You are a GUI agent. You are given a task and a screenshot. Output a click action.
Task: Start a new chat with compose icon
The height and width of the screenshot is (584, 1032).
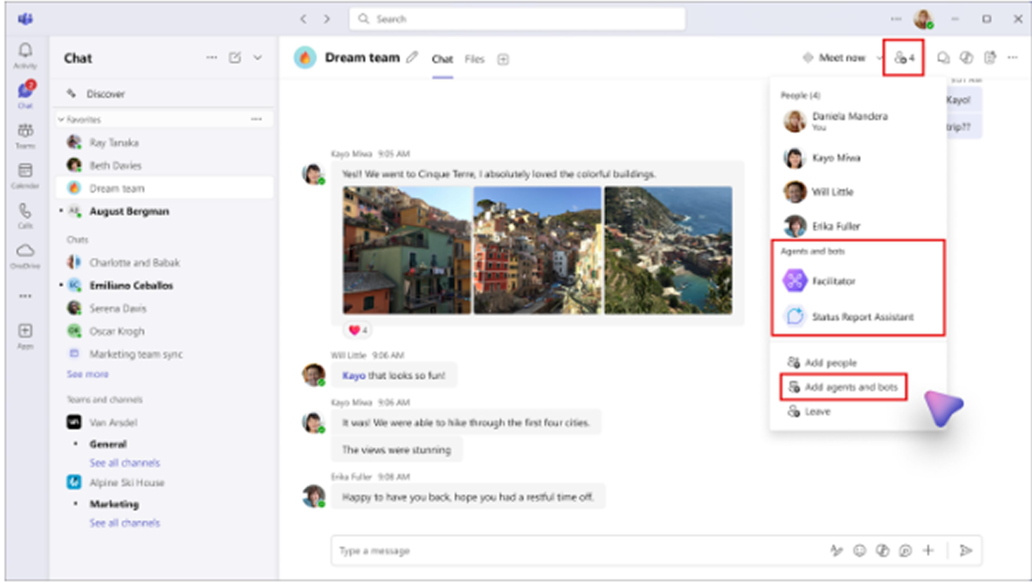pos(235,57)
